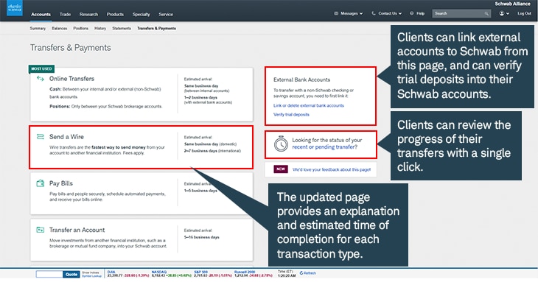Open the Specialty menu
Screen dimensions: 538x282
pyautogui.click(x=141, y=15)
